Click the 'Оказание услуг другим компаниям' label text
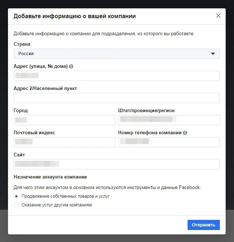This screenshot has width=234, height=242. tap(57, 205)
